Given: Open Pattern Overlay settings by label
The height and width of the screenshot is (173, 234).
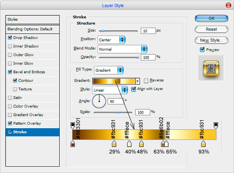Looking at the screenshot, I should (27, 124).
